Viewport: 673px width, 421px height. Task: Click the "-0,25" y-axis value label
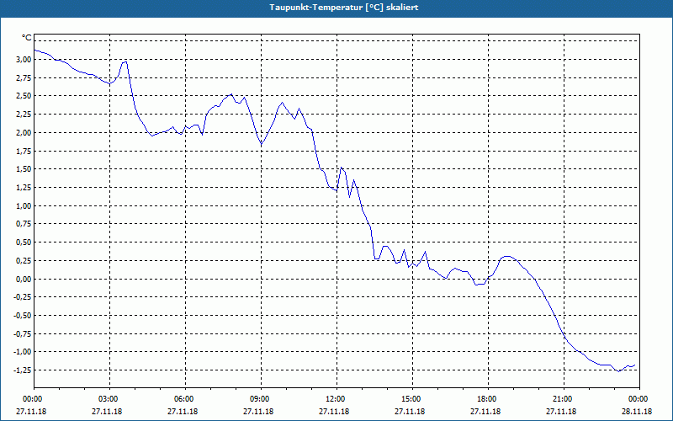pyautogui.click(x=24, y=297)
